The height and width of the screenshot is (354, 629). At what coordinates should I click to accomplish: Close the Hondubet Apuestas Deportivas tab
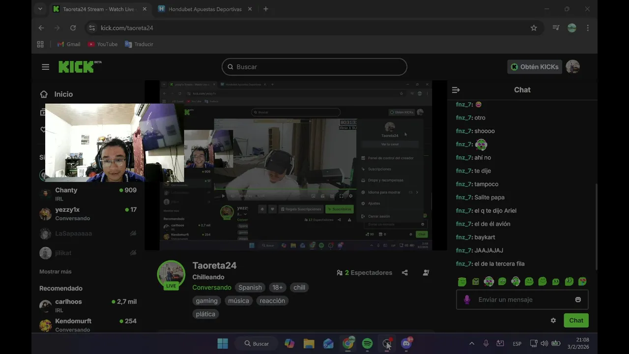[250, 9]
